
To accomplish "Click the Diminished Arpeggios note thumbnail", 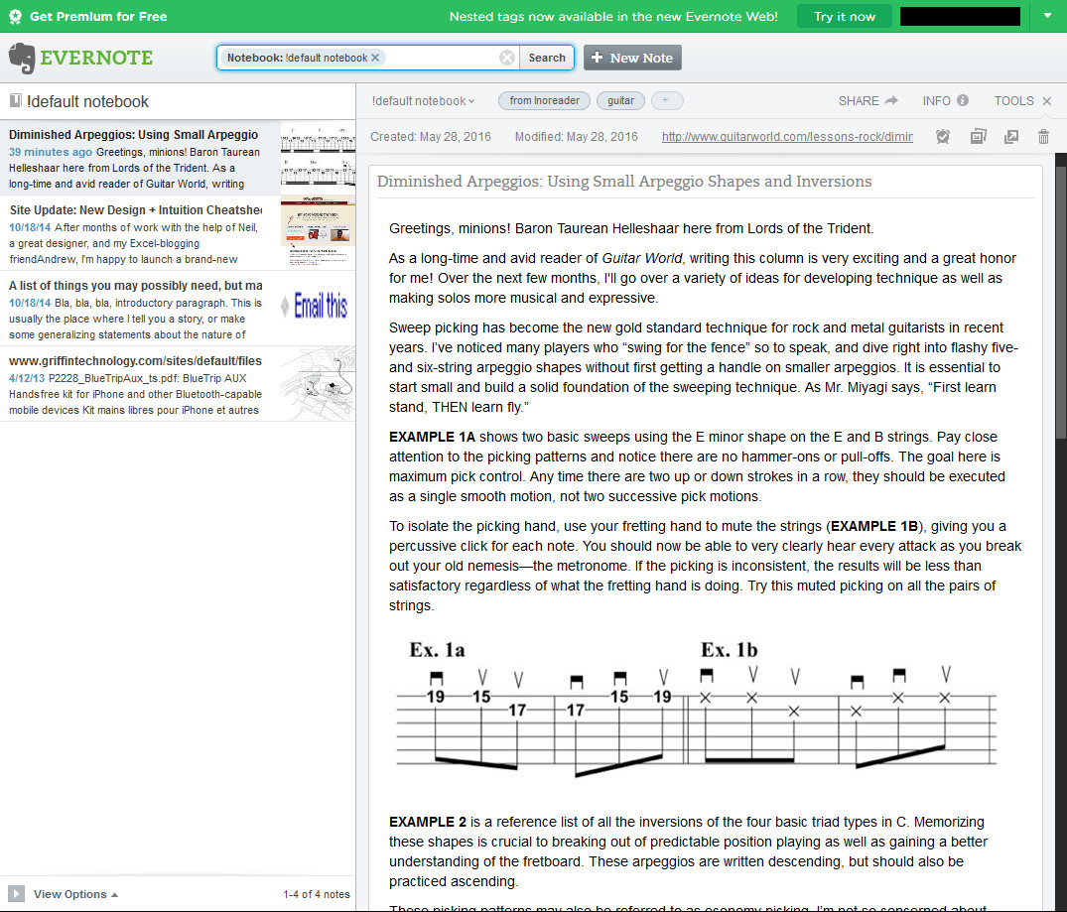I will [x=318, y=158].
